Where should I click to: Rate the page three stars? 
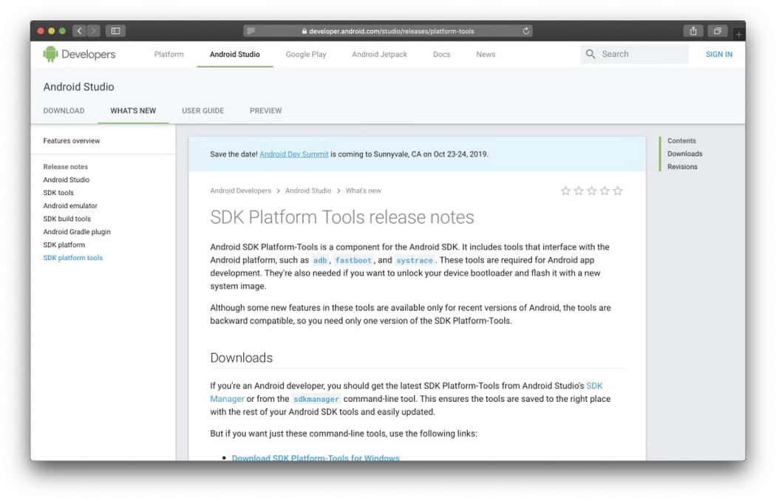(x=592, y=191)
